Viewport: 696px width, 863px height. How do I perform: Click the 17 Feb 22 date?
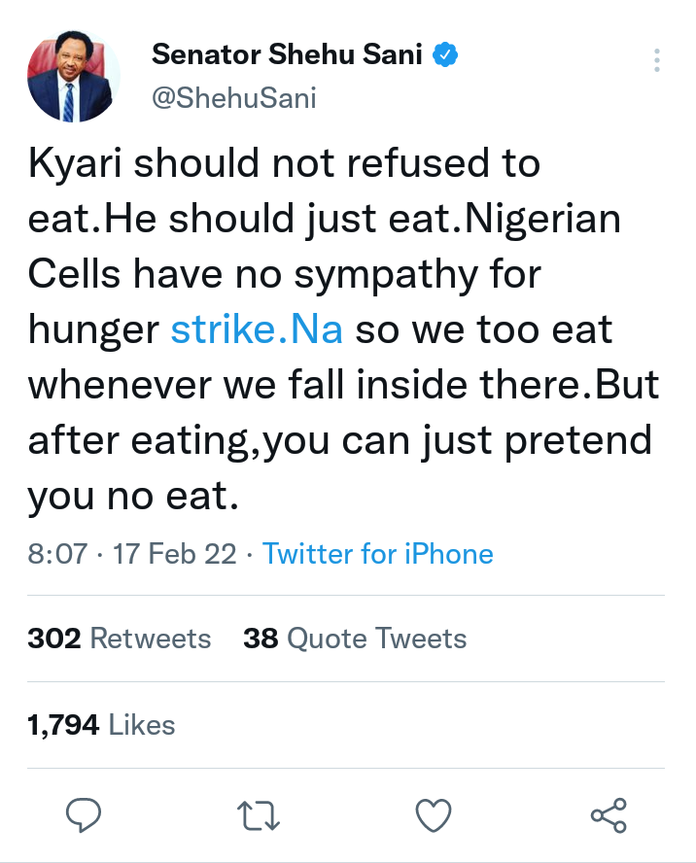click(x=175, y=554)
